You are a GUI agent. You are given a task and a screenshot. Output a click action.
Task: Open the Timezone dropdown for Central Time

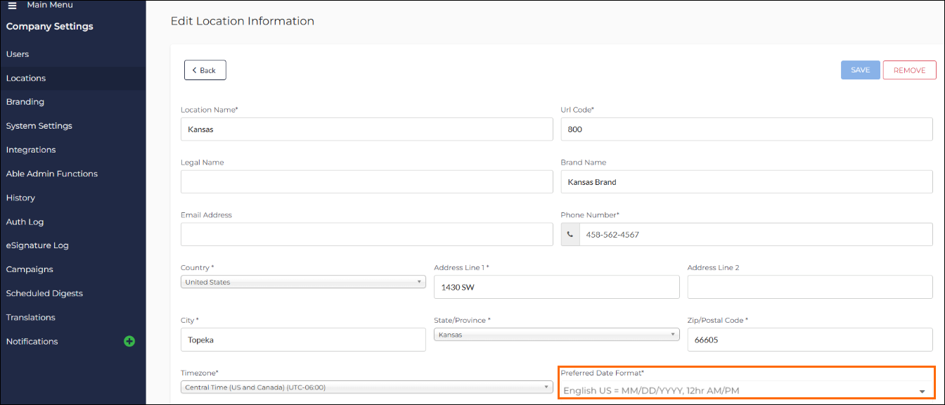[x=367, y=387]
